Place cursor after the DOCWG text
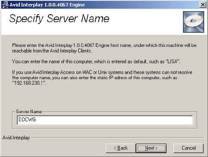Screen dimensions: 208x157 (x=36, y=120)
